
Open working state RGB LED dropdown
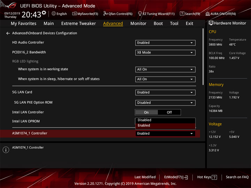coord(165,70)
